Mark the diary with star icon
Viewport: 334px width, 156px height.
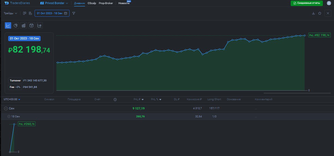click(x=320, y=13)
